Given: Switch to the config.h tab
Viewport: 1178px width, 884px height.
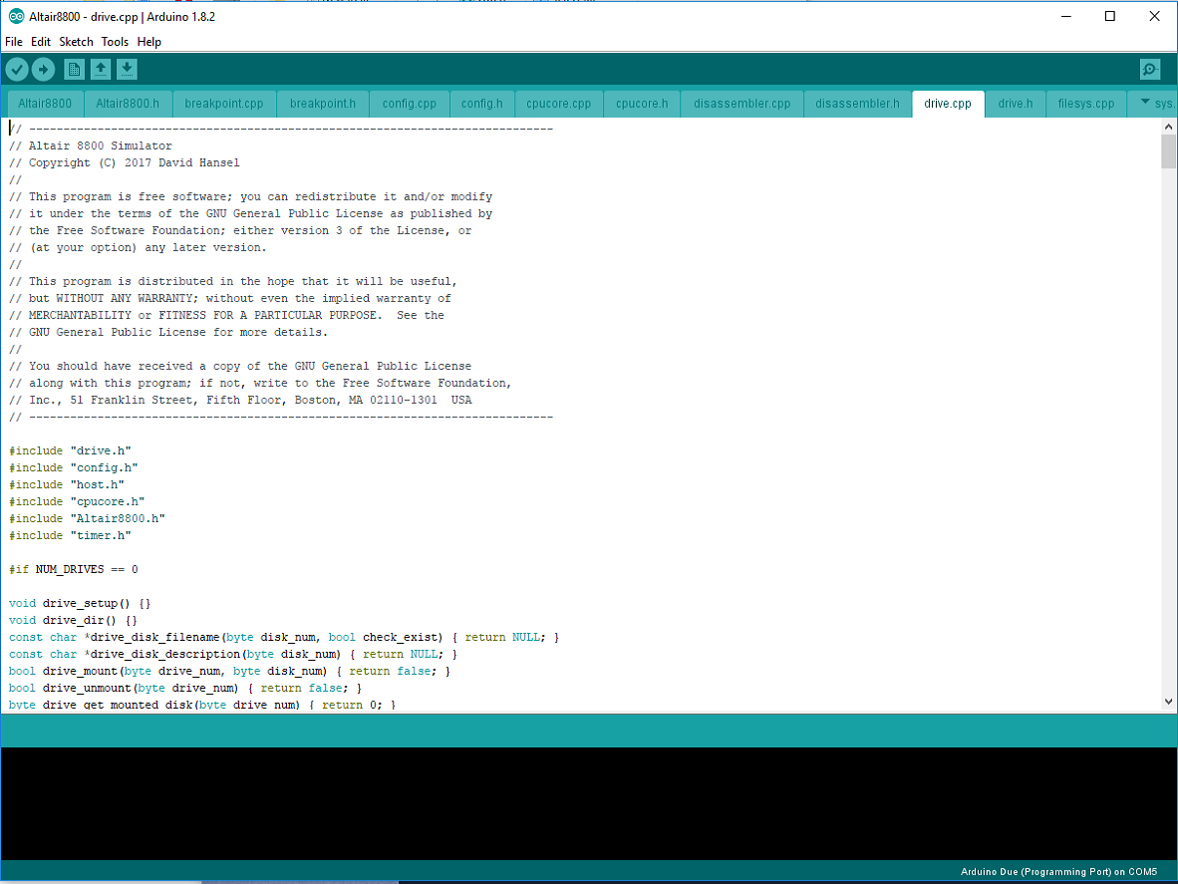Looking at the screenshot, I should pyautogui.click(x=481, y=104).
